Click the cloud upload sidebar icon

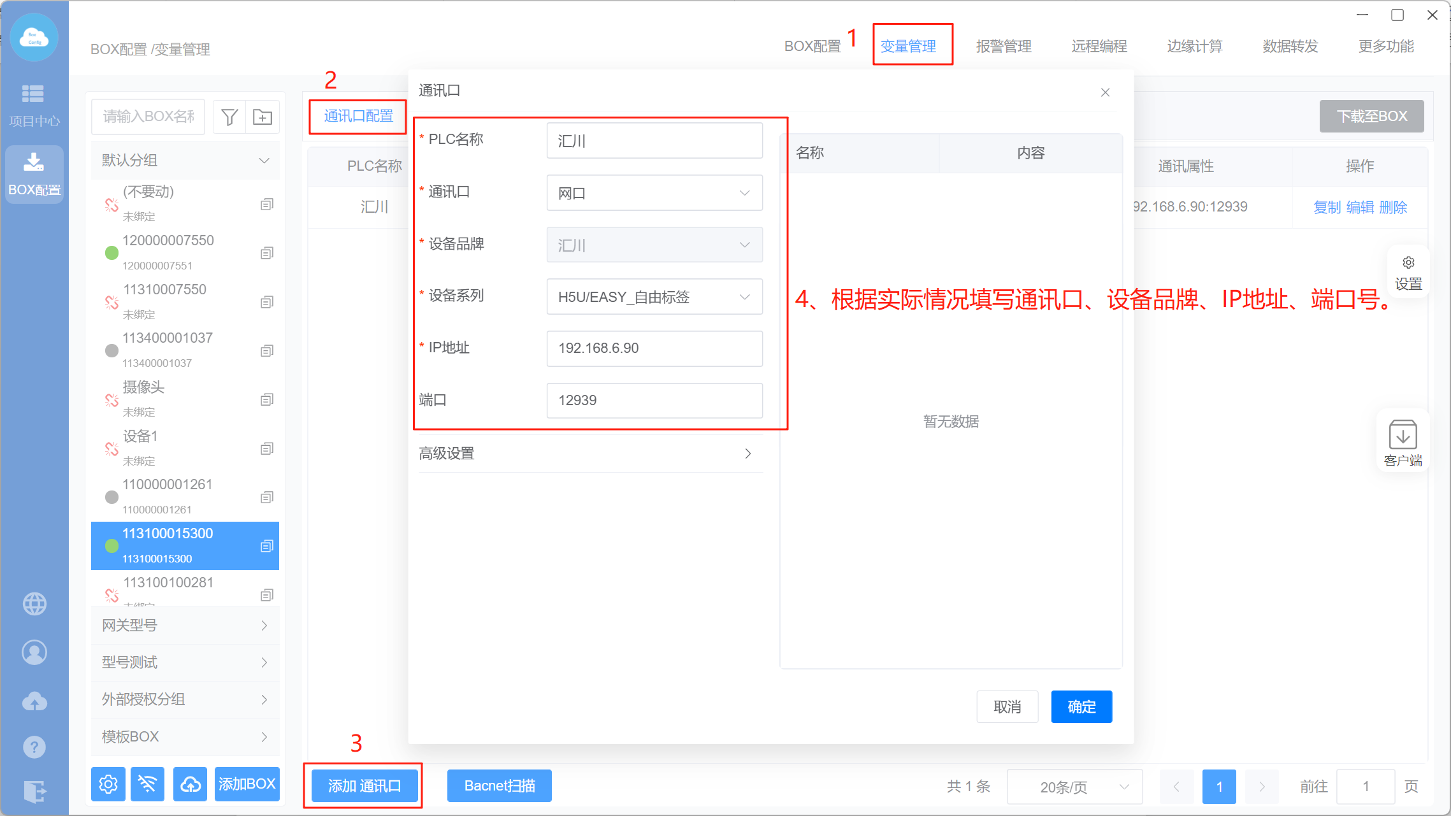[x=34, y=701]
